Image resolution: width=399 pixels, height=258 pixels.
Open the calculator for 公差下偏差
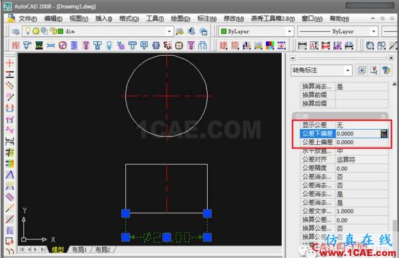tap(384, 134)
